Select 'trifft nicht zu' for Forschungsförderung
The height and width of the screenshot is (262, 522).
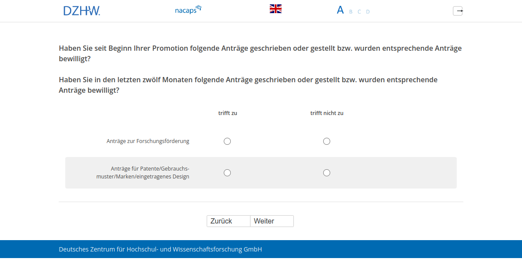click(x=327, y=141)
